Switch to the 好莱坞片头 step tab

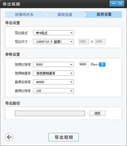pos(25,15)
